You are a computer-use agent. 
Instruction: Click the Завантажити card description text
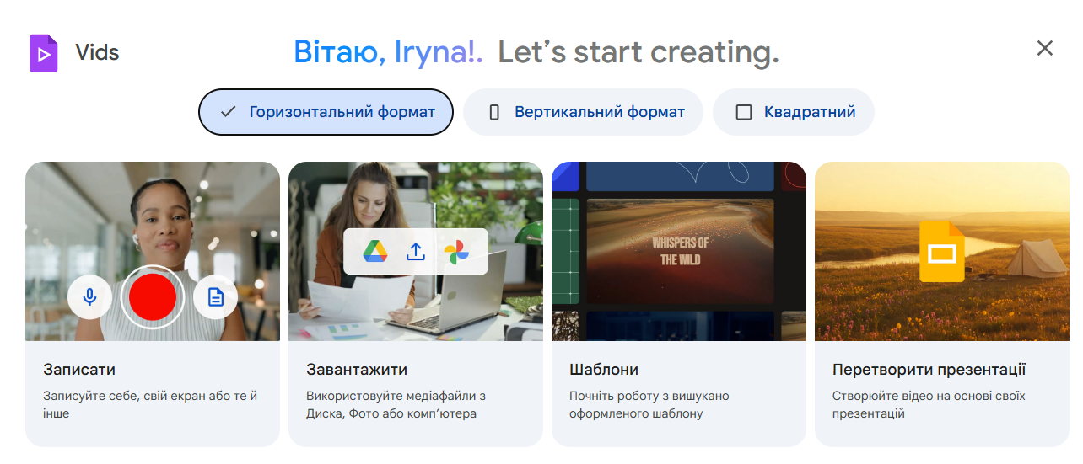[x=396, y=404]
